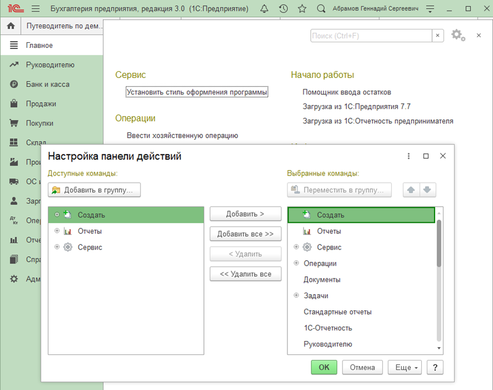Select Создать row in selected commands list
The width and height of the screenshot is (493, 390).
[361, 215]
